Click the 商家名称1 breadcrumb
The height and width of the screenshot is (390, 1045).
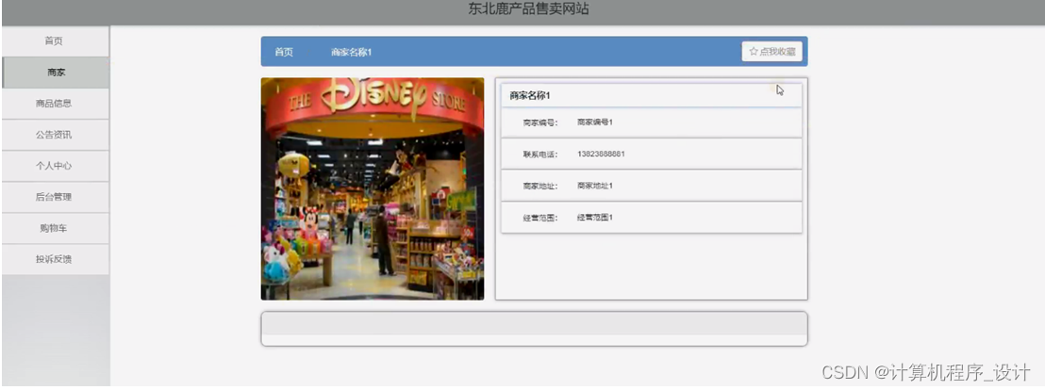point(351,52)
